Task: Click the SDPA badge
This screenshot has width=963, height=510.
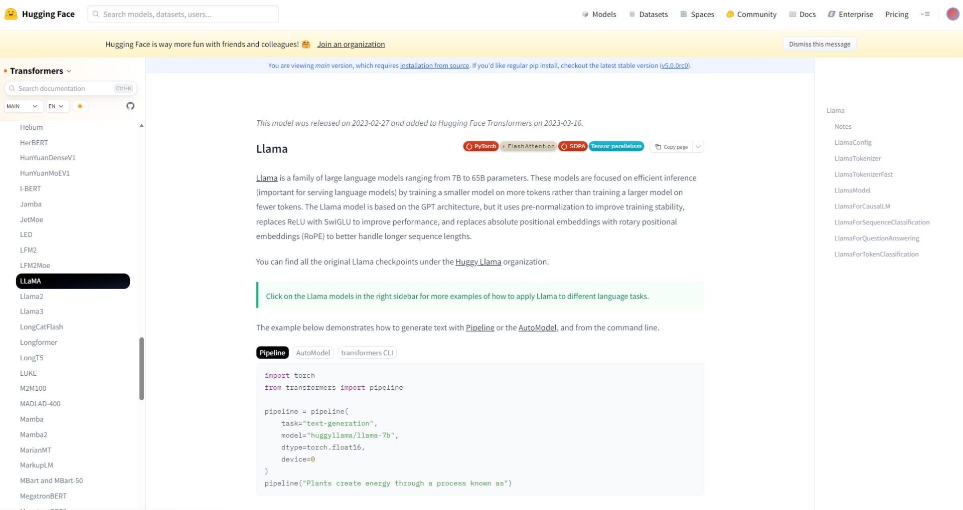Action: pos(572,146)
